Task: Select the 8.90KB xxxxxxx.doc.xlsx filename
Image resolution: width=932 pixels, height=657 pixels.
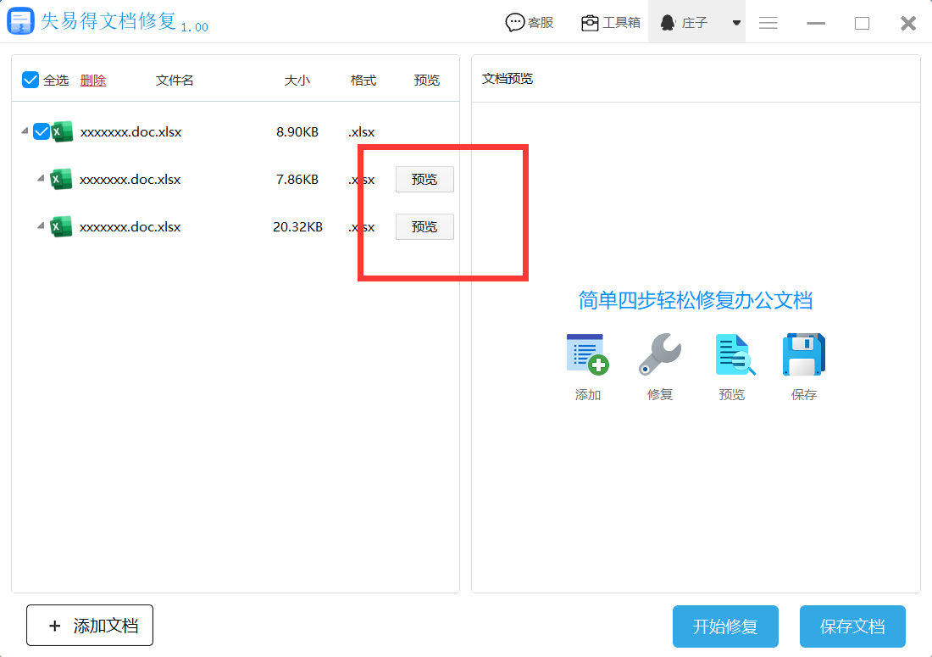Action: 130,132
